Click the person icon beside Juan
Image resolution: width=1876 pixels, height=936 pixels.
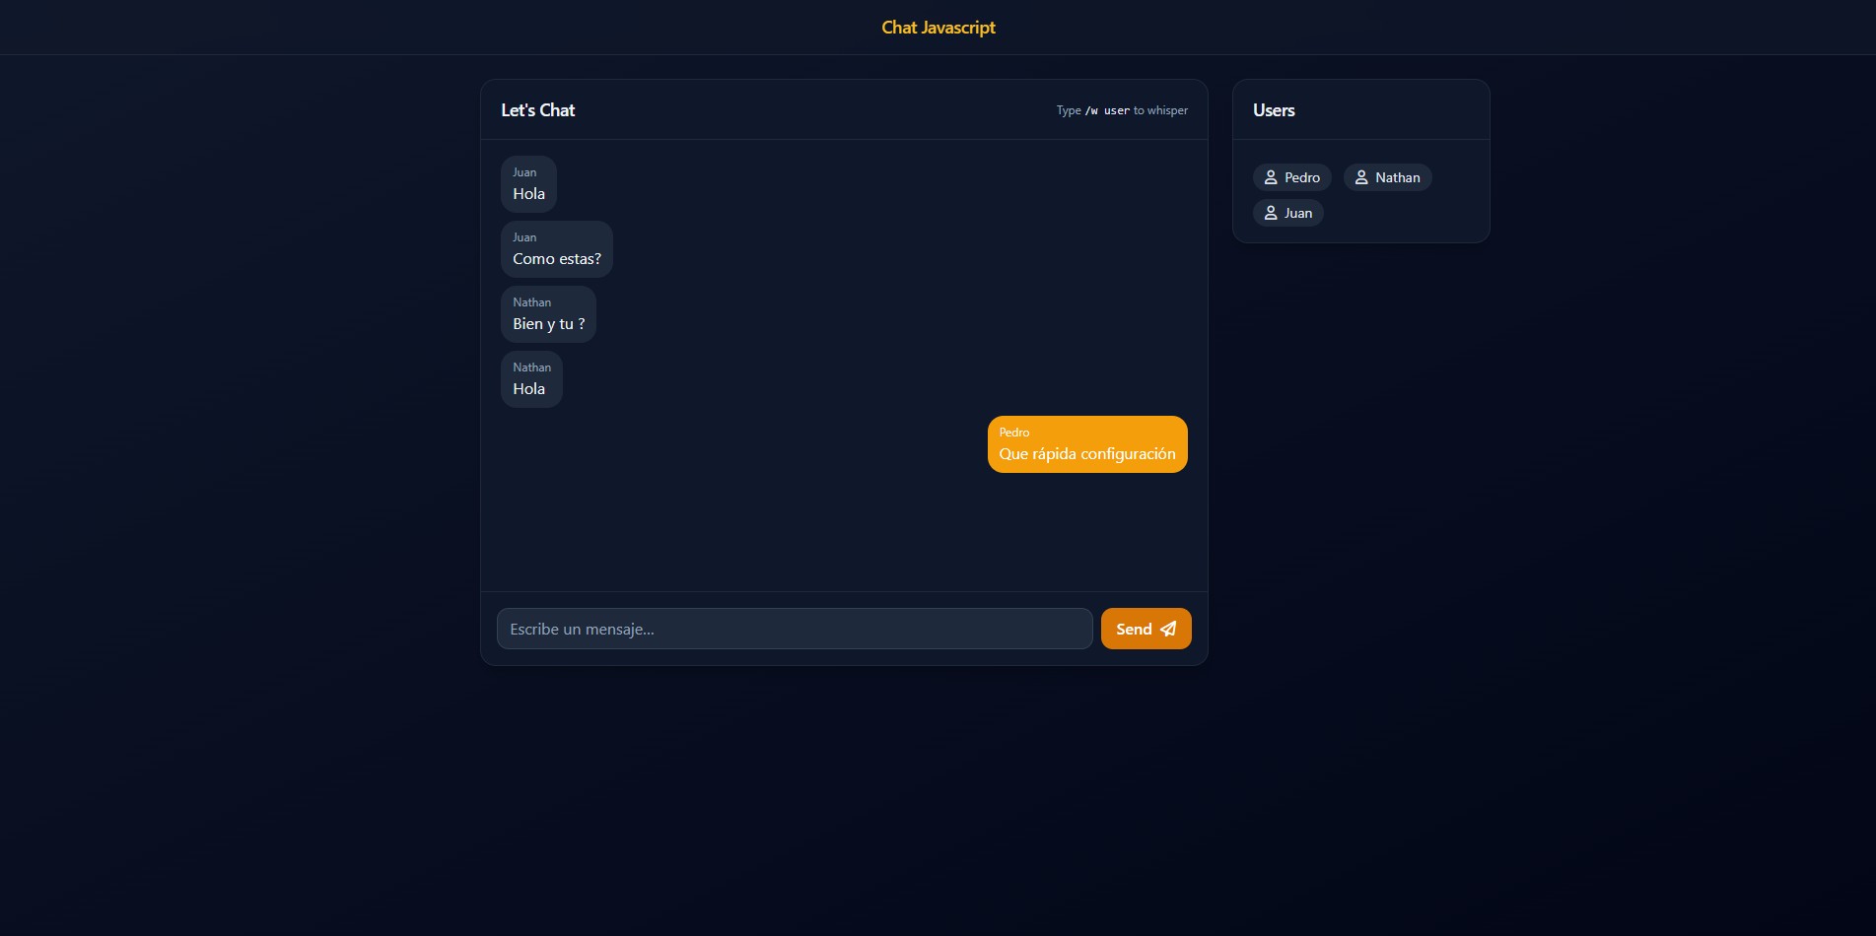(x=1271, y=213)
